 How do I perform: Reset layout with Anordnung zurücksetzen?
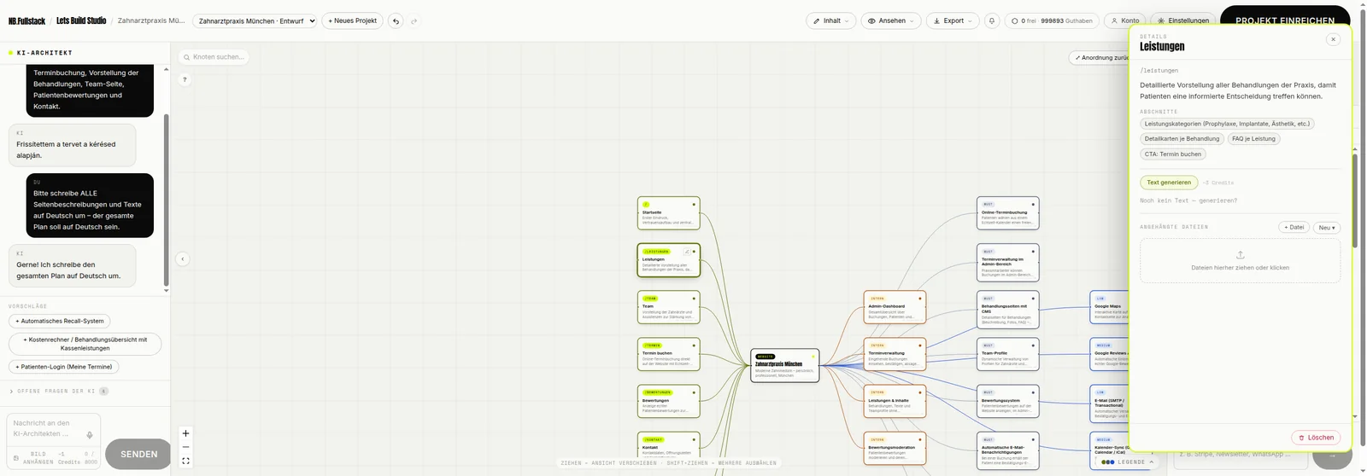pyautogui.click(x=1099, y=58)
